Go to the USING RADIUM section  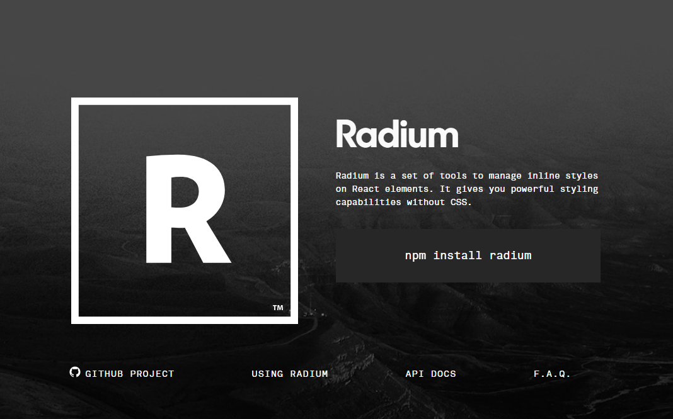tap(290, 374)
